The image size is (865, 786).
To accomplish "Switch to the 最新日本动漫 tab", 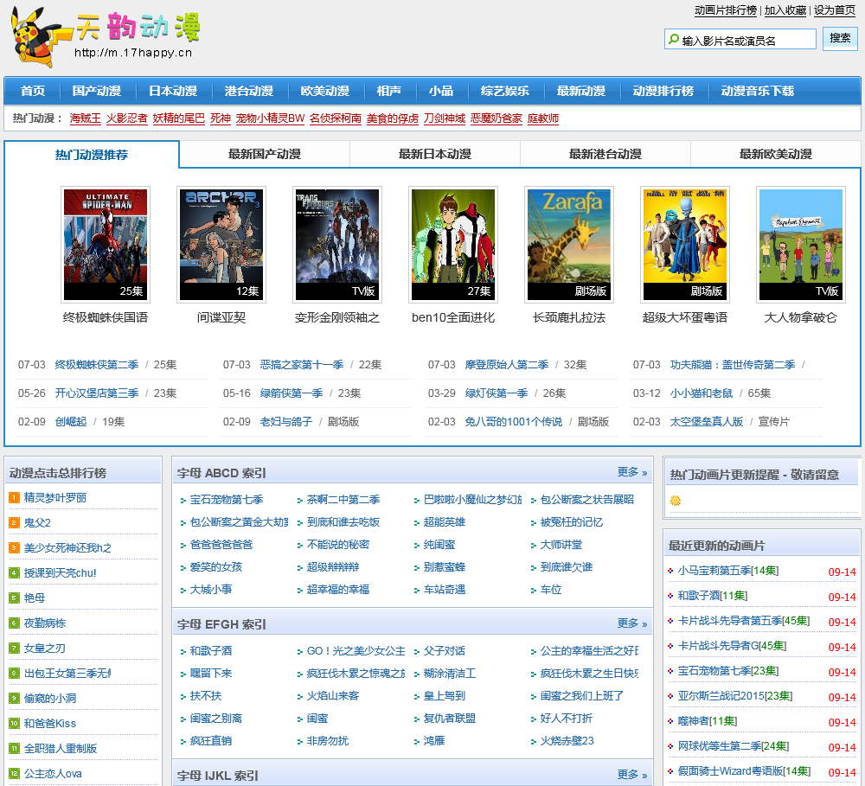I will (x=435, y=154).
